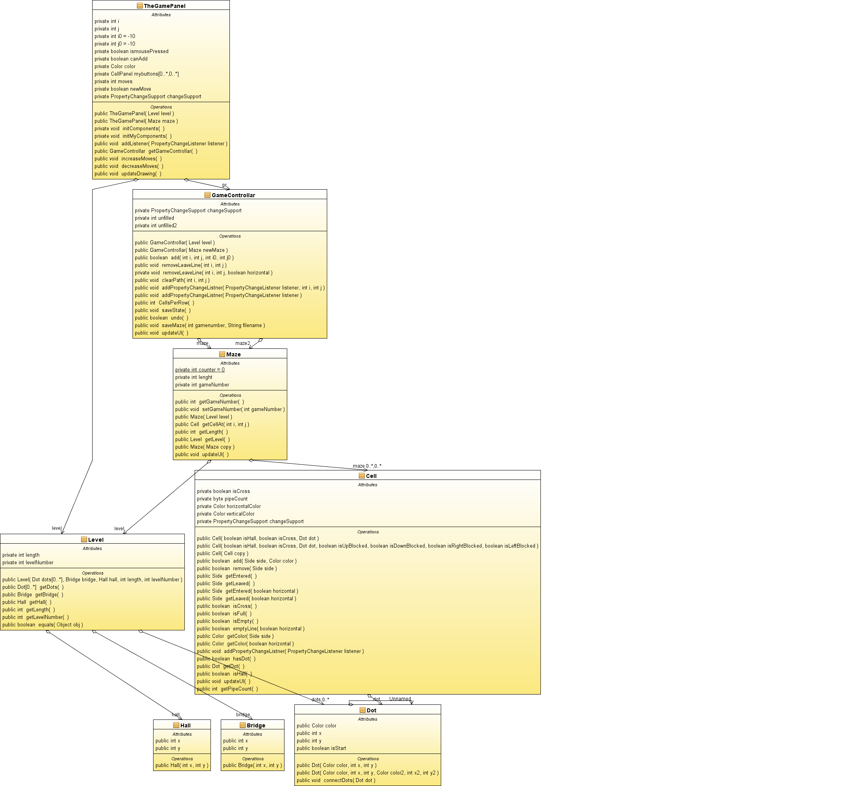The width and height of the screenshot is (855, 786).
Task: Select the Dot class name
Action: [372, 711]
